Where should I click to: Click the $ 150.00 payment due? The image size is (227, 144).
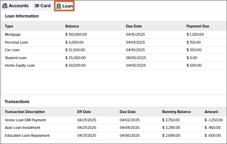tap(193, 42)
